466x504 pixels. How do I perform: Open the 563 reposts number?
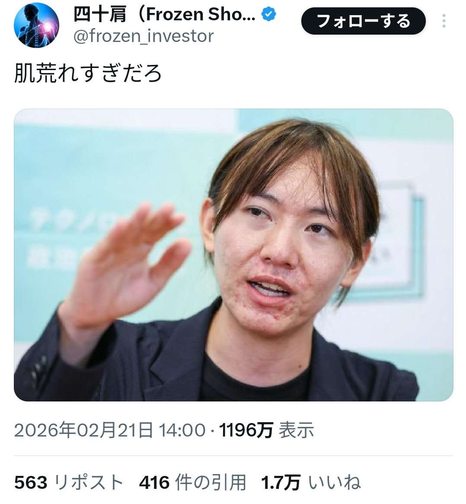click(31, 483)
